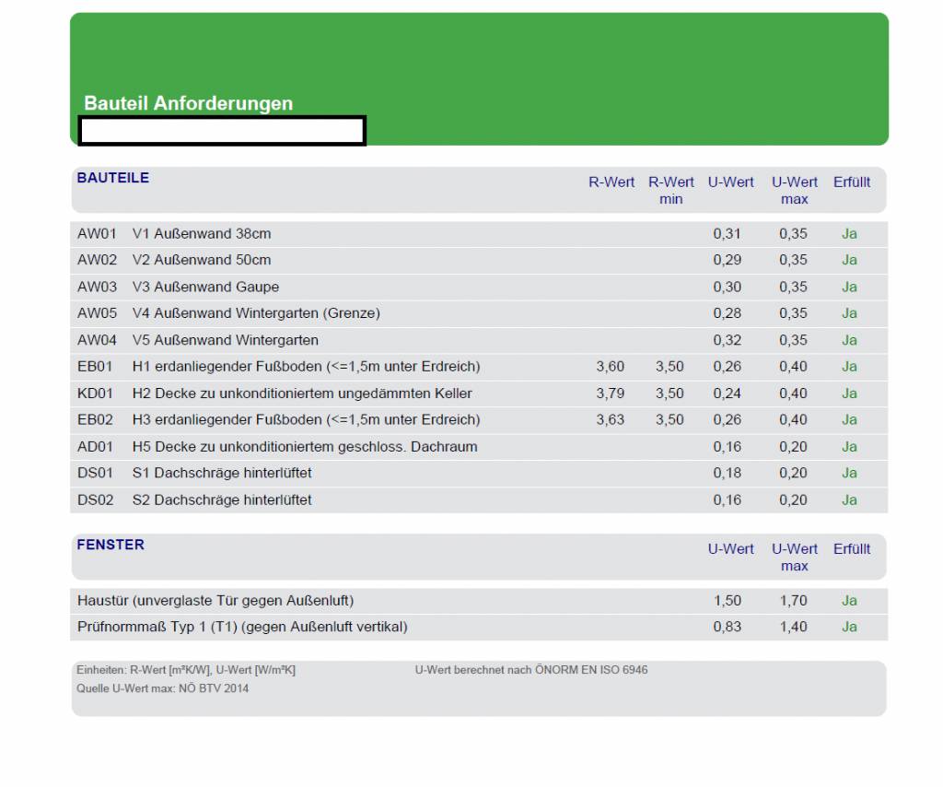Click 'Ja' in the AW01 row
The height and width of the screenshot is (787, 943).
point(849,233)
